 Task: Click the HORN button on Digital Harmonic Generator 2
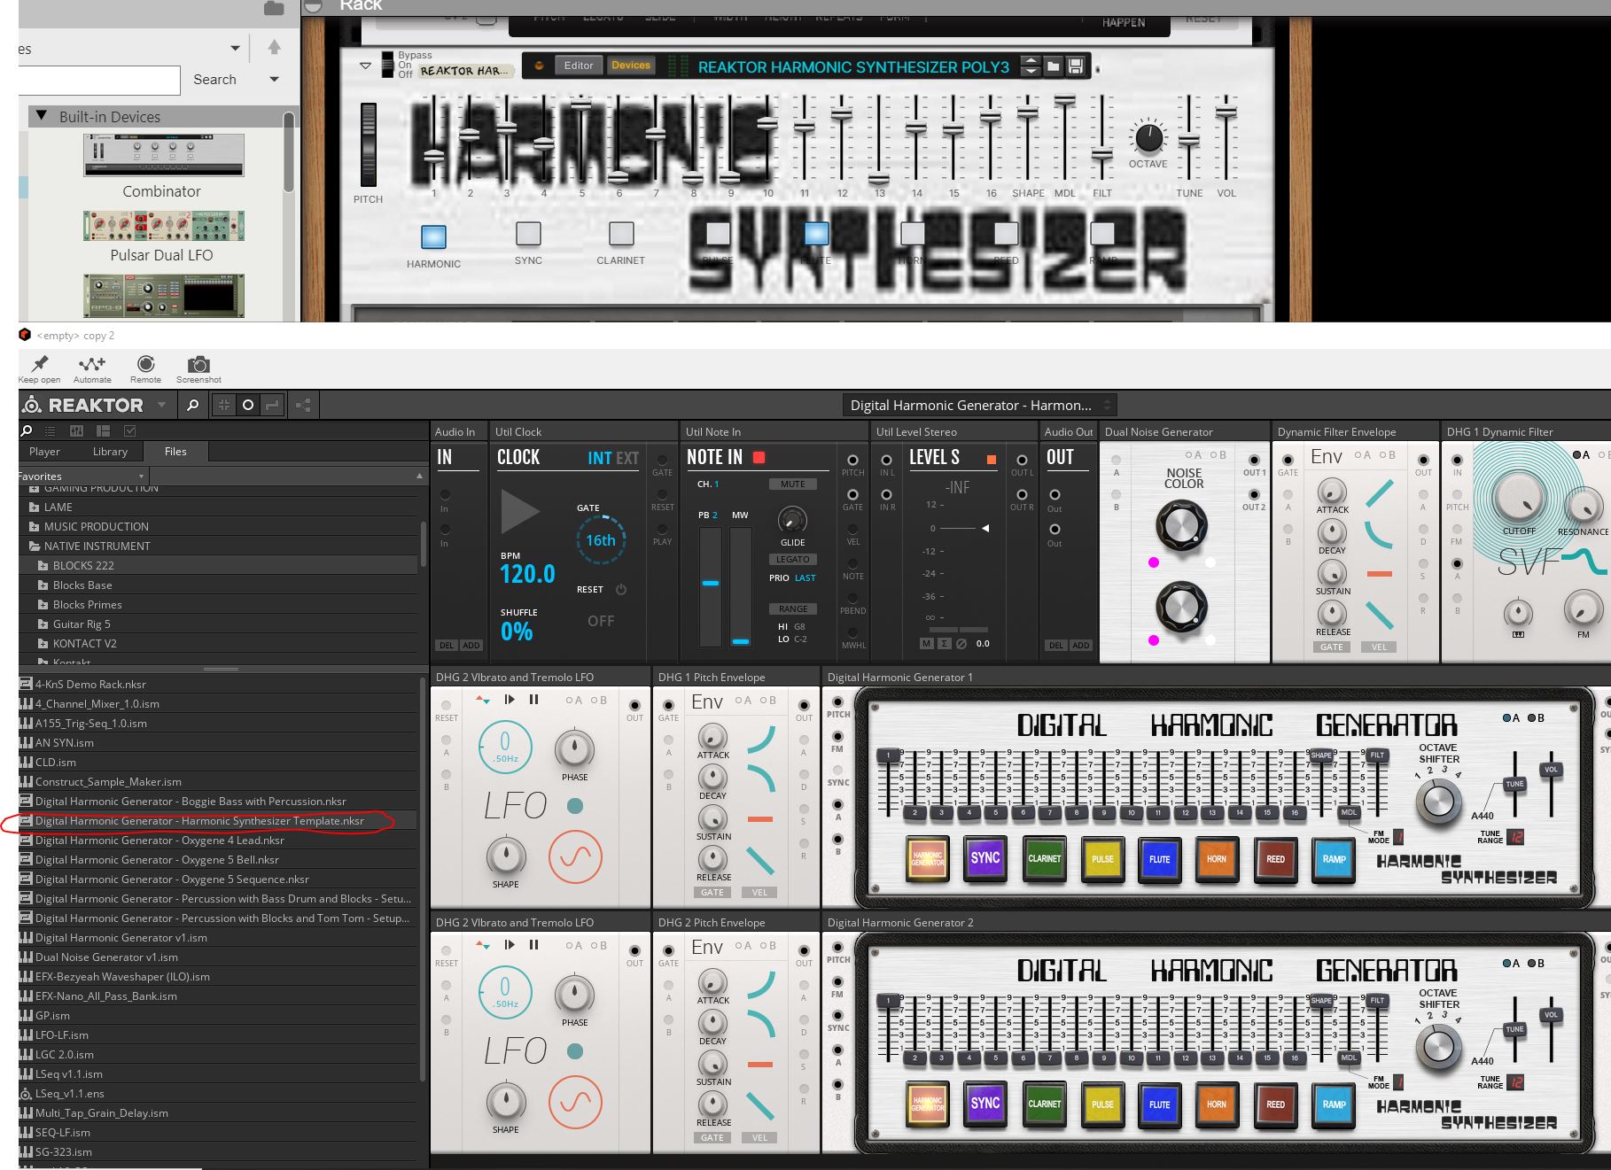pyautogui.click(x=1217, y=1104)
